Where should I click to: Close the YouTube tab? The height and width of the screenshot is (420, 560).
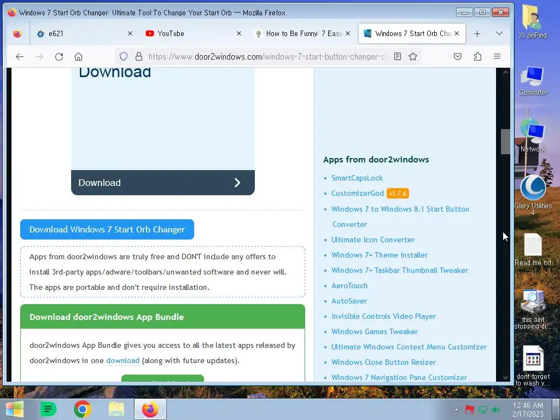point(239,33)
